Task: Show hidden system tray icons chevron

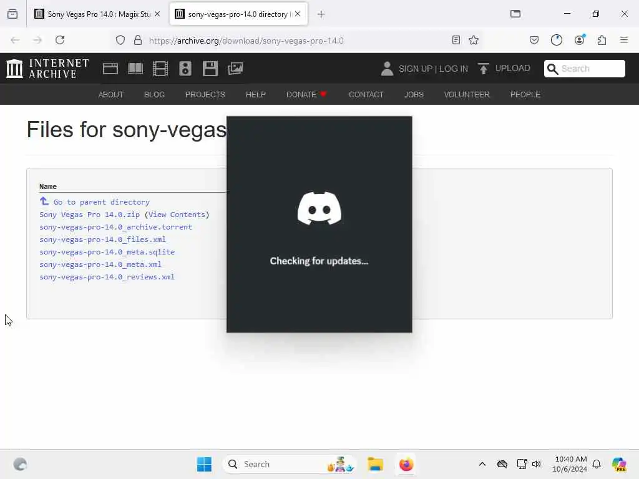Action: coord(482,464)
